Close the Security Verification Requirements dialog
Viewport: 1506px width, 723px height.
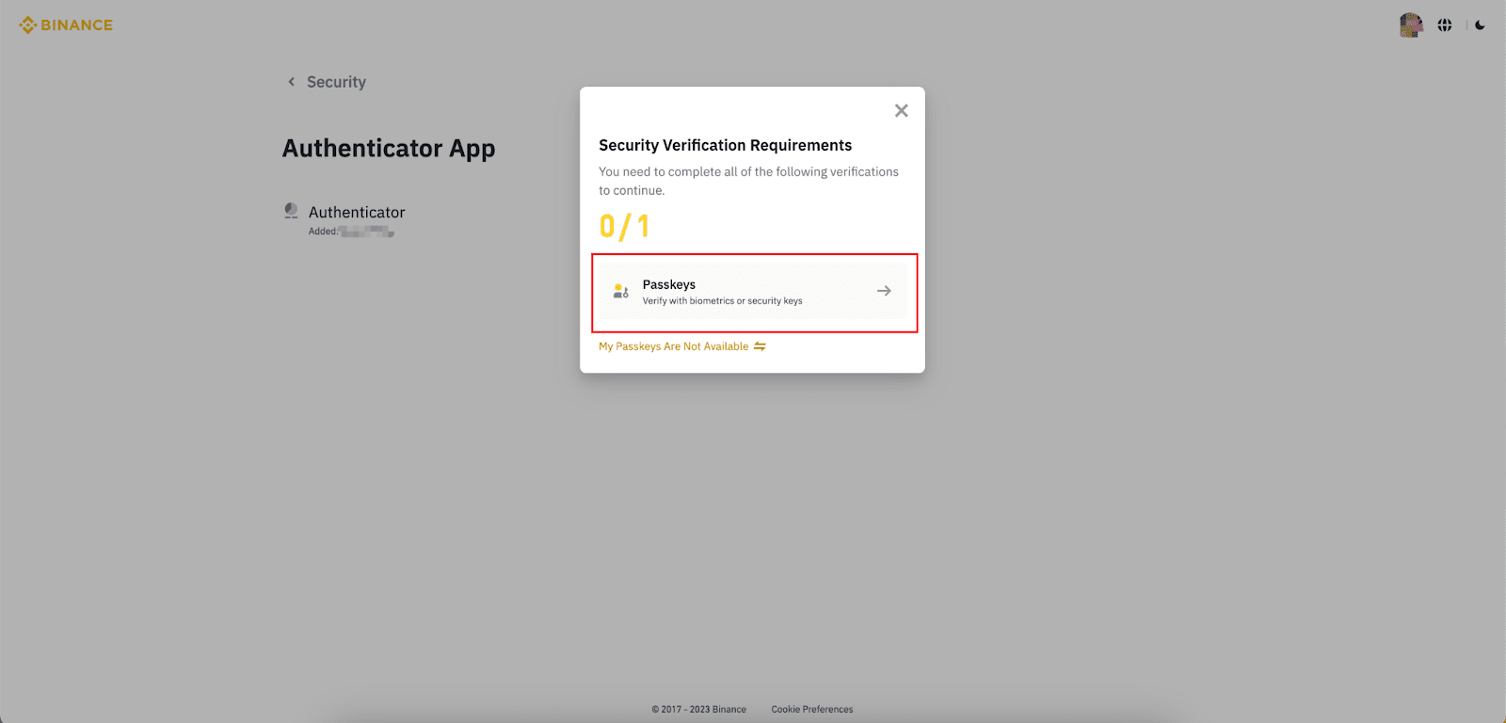tap(901, 111)
